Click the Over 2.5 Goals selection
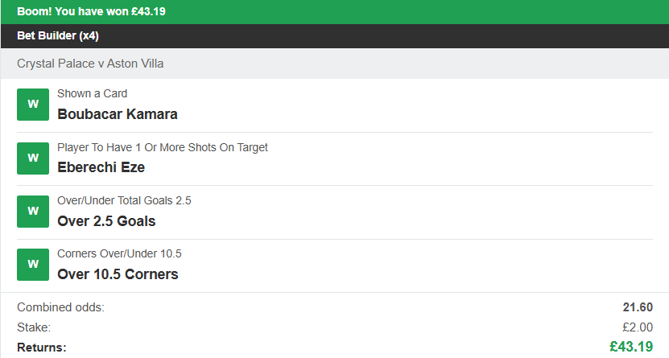The image size is (669, 358). [x=106, y=221]
